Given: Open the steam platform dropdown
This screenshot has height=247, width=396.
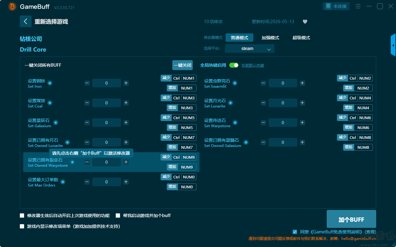Looking at the screenshot, I should (250, 48).
